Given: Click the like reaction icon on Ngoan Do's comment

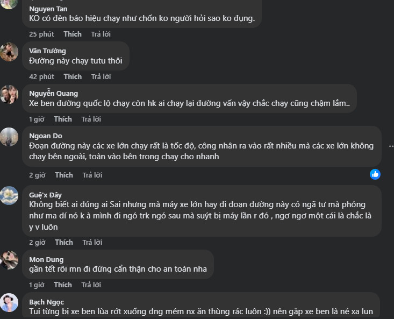Looking at the screenshot, I should coord(375,174).
